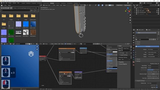Disable the Depth Test checkbox

pyautogui.click(x=157, y=87)
